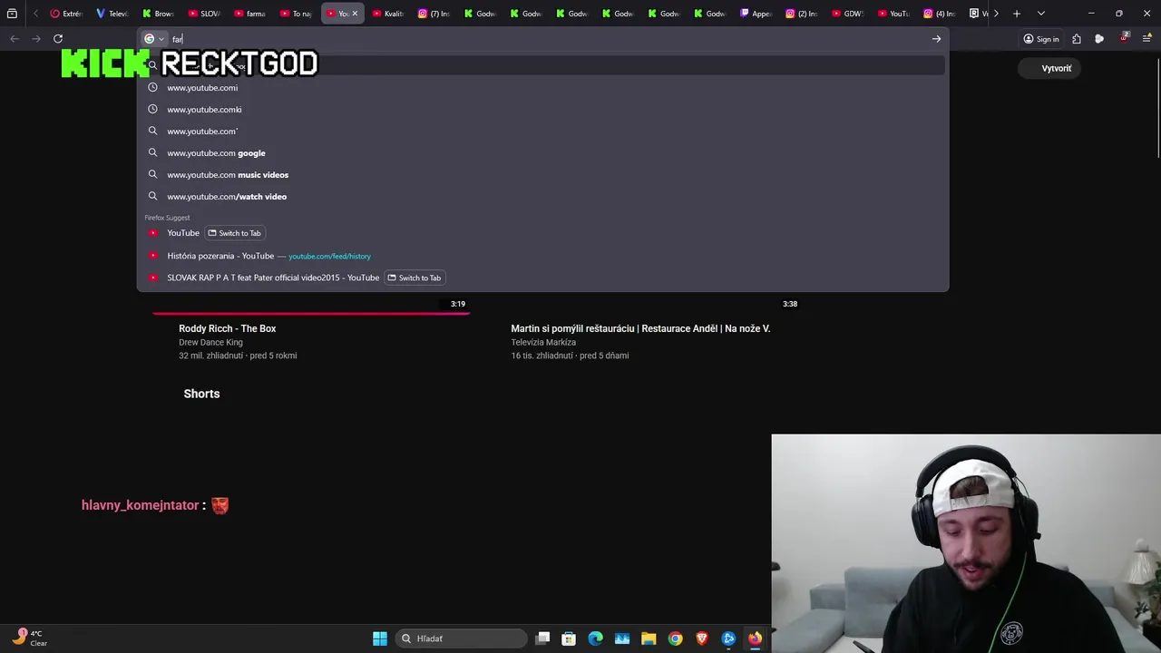
Task: Select suggestion www.youtube.comi
Action: click(x=542, y=88)
